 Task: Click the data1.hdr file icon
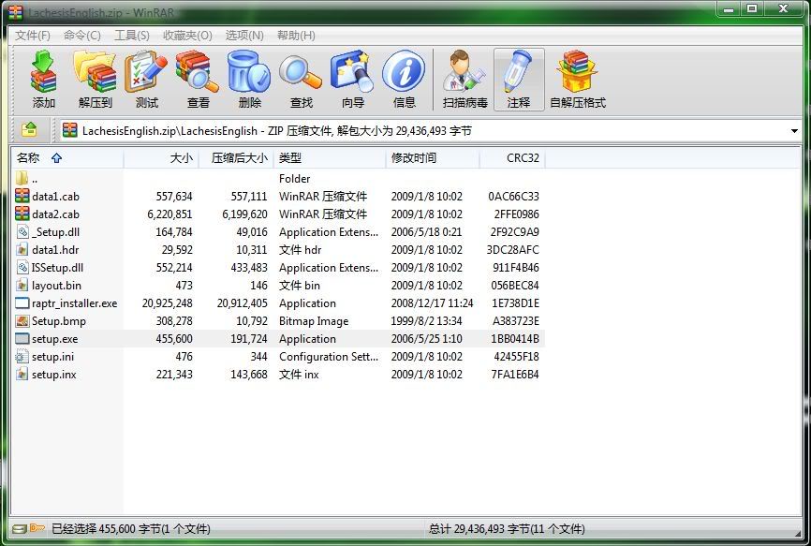tap(22, 249)
